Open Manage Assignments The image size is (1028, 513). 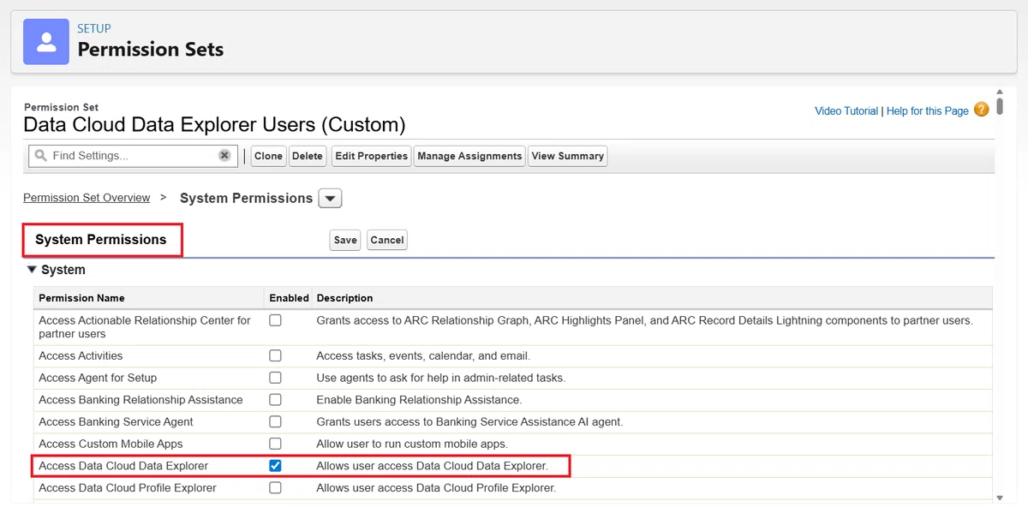[x=469, y=156]
